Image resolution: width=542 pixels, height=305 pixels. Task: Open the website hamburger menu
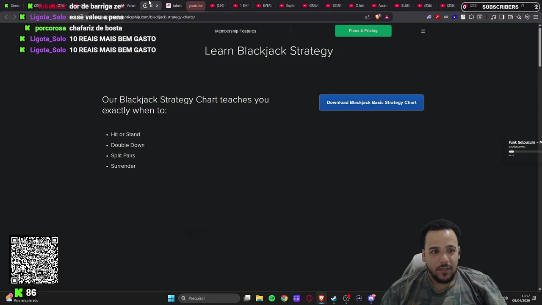(423, 31)
